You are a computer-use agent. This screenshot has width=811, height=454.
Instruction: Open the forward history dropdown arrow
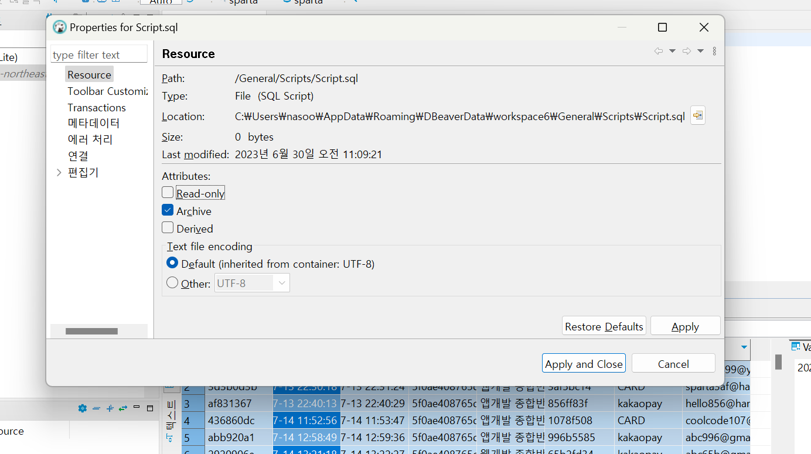(700, 52)
